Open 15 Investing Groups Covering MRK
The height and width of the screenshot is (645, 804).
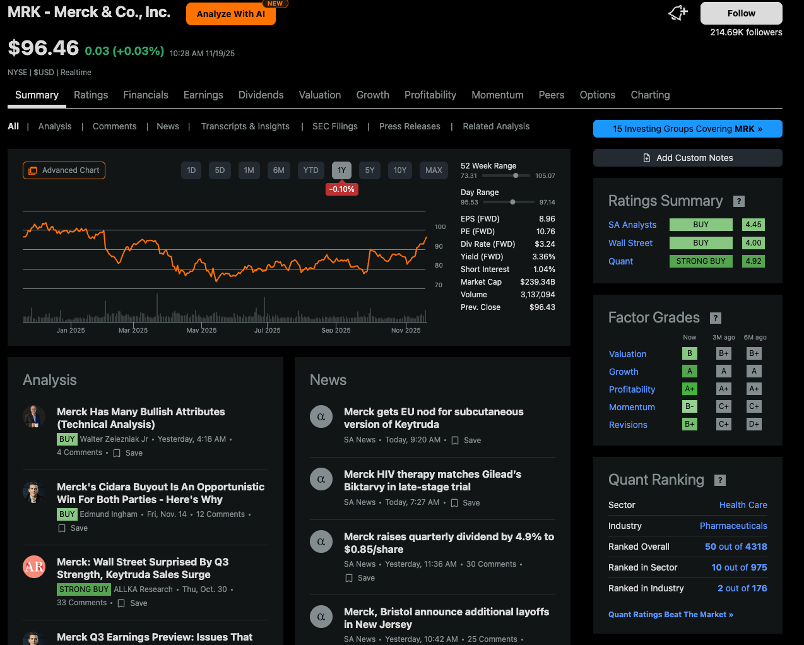click(x=688, y=129)
